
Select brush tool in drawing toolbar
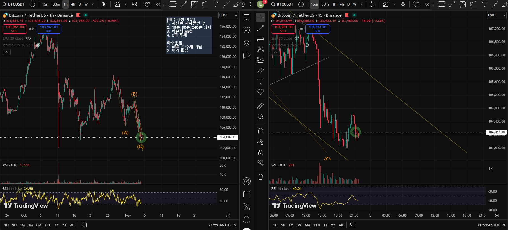point(261,71)
